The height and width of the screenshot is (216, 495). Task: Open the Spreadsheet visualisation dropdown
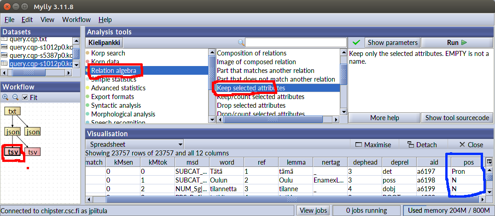tap(134, 144)
